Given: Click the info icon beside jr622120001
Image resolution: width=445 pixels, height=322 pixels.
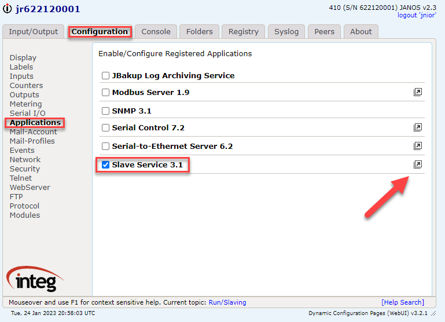Looking at the screenshot, I should [x=7, y=9].
